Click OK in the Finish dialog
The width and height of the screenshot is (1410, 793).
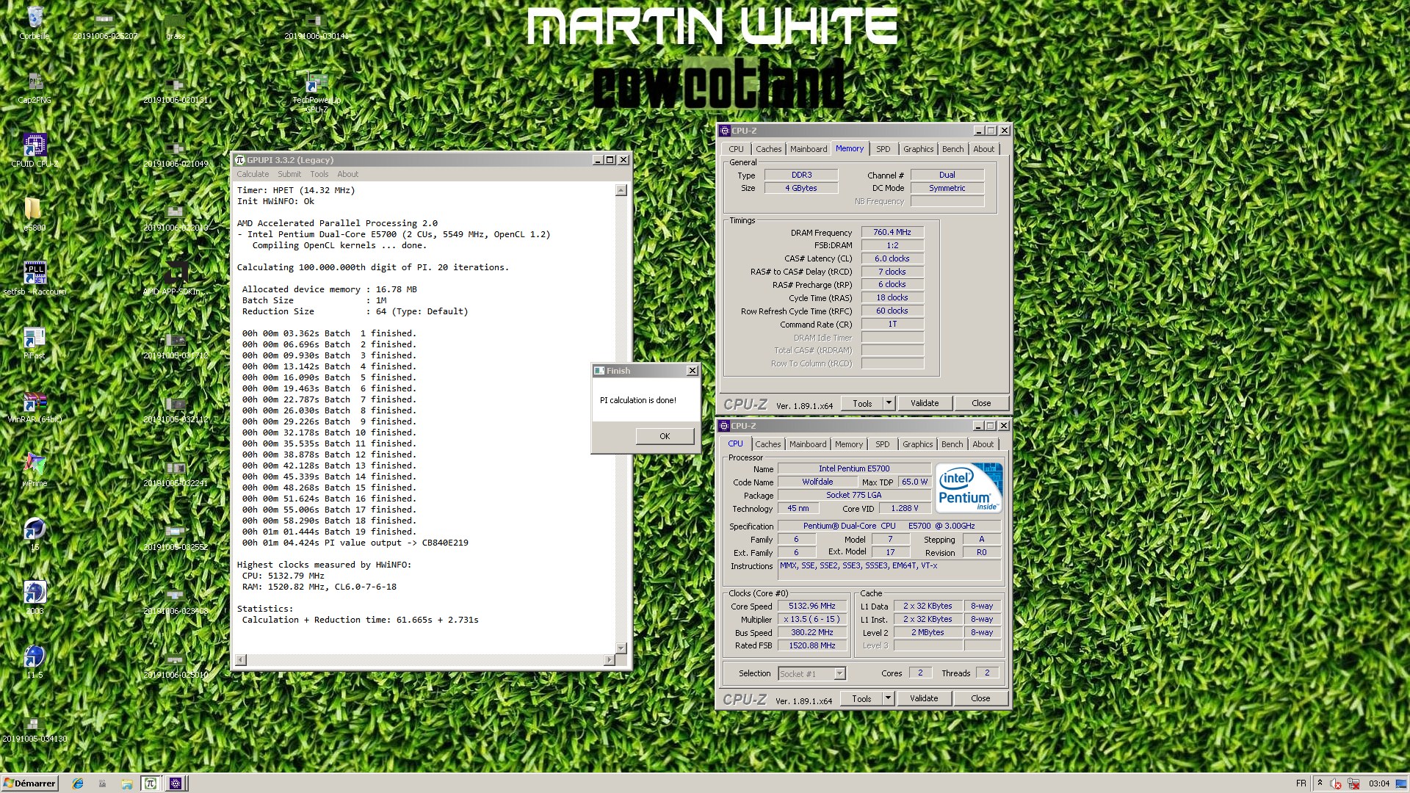point(665,436)
